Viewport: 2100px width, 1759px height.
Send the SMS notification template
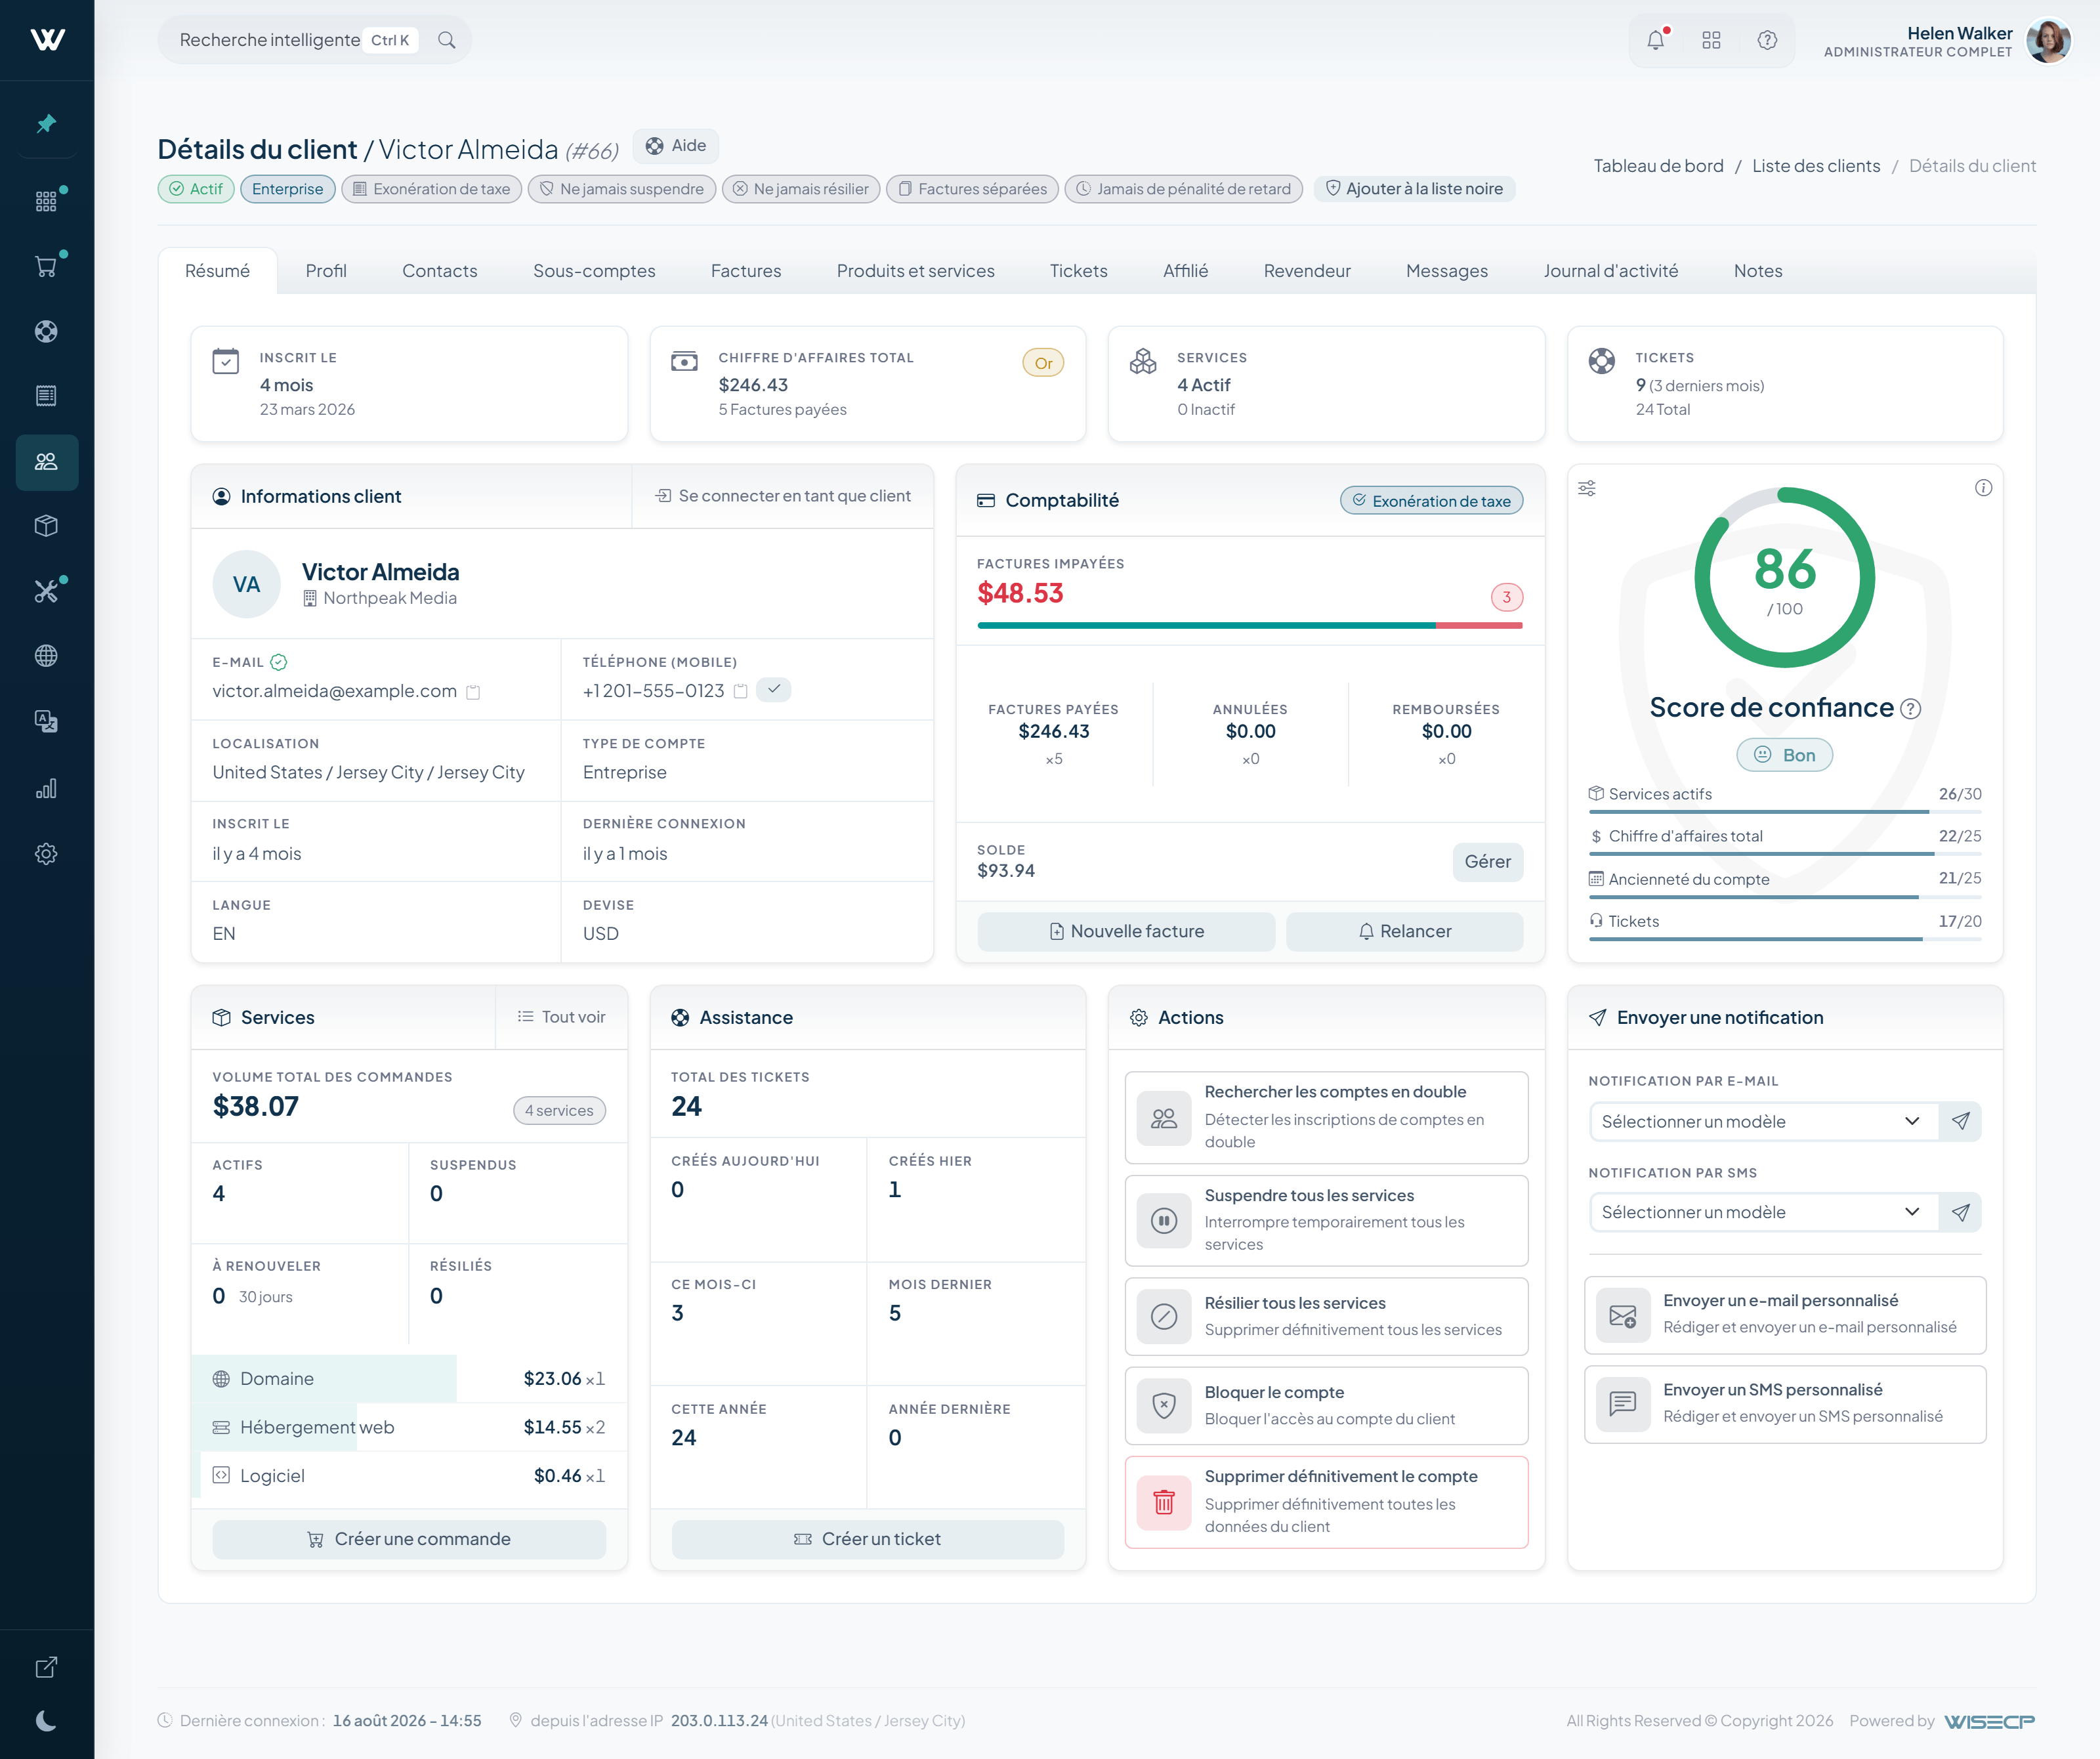point(1960,1212)
